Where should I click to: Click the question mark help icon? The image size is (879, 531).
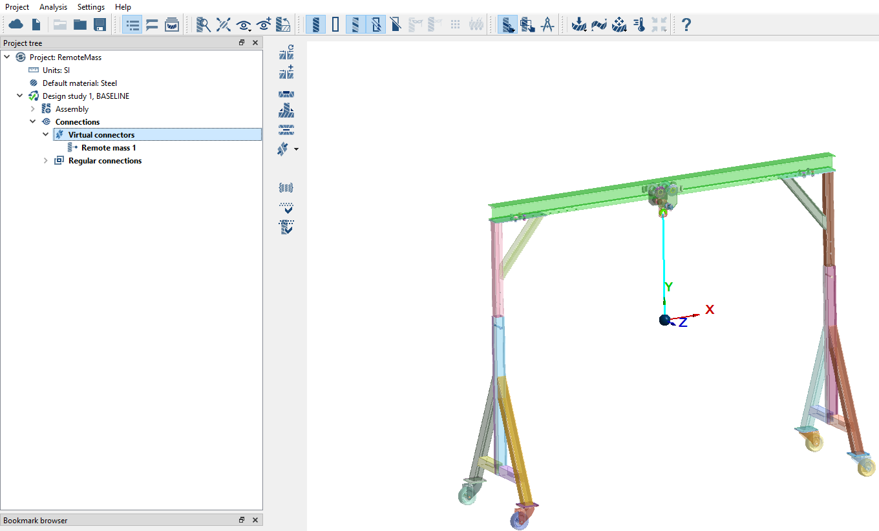(x=686, y=25)
